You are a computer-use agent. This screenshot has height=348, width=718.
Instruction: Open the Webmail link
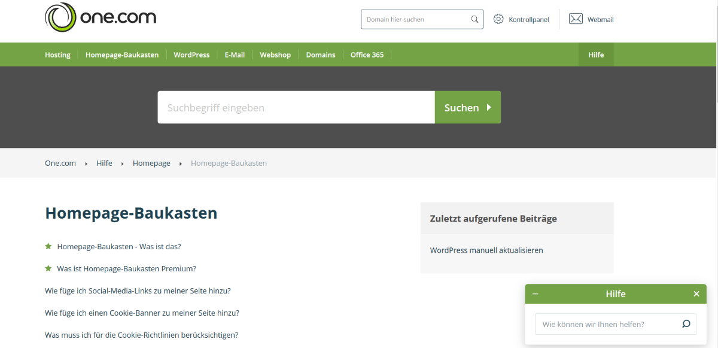tap(601, 20)
